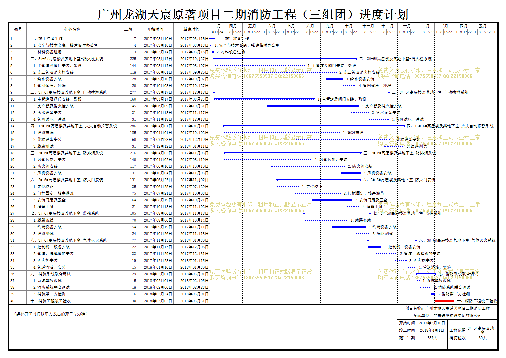Viewport: 506px width, 358px height.
Task: Click the 七月 month header in the timeline
Action: pos(291,26)
